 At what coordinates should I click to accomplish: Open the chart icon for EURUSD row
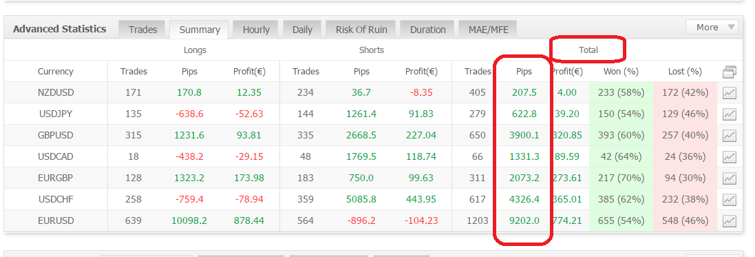[730, 221]
